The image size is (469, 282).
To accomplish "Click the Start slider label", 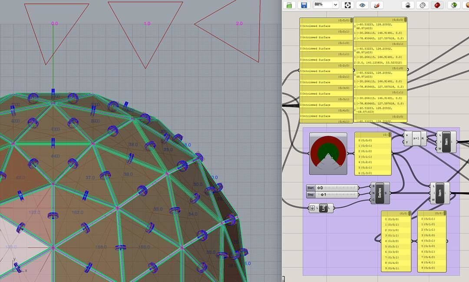I will point(310,188).
